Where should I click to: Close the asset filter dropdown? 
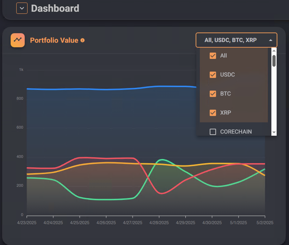click(236, 40)
